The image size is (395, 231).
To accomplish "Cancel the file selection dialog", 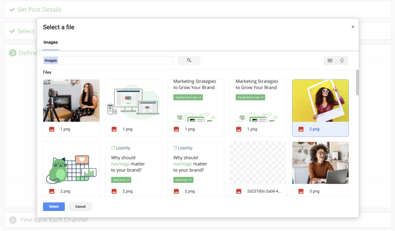I will pyautogui.click(x=80, y=206).
